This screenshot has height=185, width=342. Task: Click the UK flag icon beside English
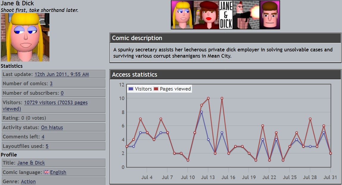[x=46, y=172]
